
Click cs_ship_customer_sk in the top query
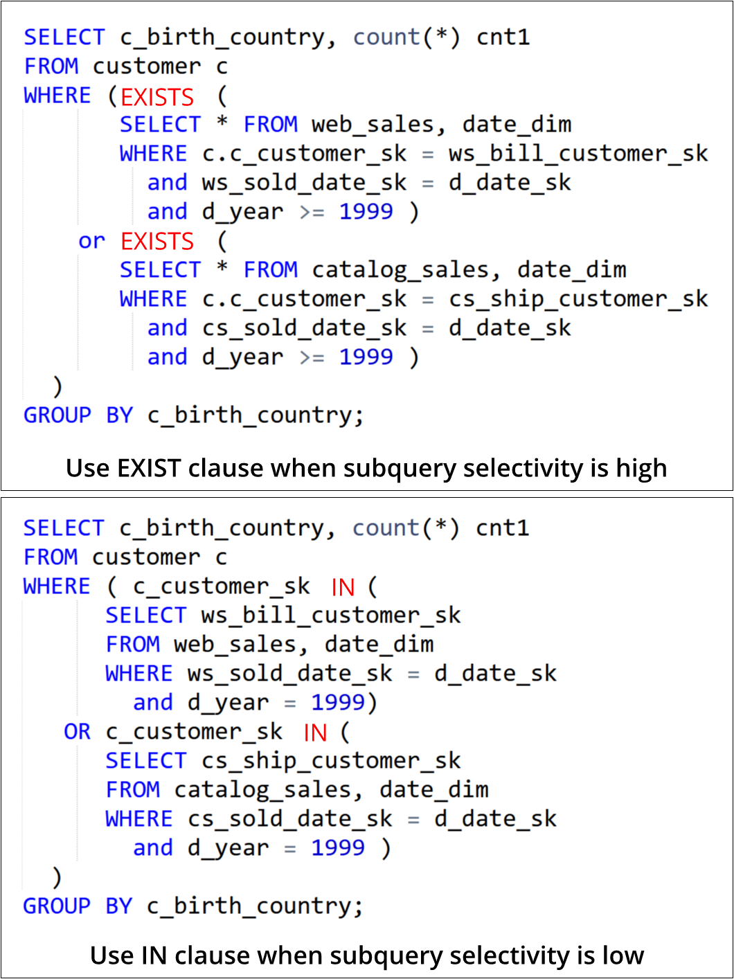click(578, 299)
